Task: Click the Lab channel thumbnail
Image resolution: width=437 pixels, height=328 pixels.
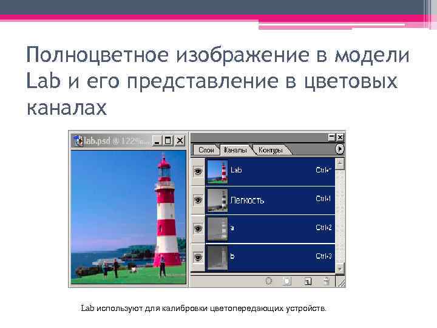Action: tap(217, 171)
